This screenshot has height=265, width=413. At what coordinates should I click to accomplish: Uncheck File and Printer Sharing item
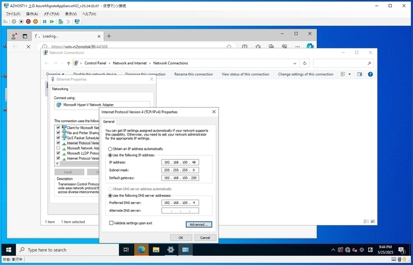58,132
